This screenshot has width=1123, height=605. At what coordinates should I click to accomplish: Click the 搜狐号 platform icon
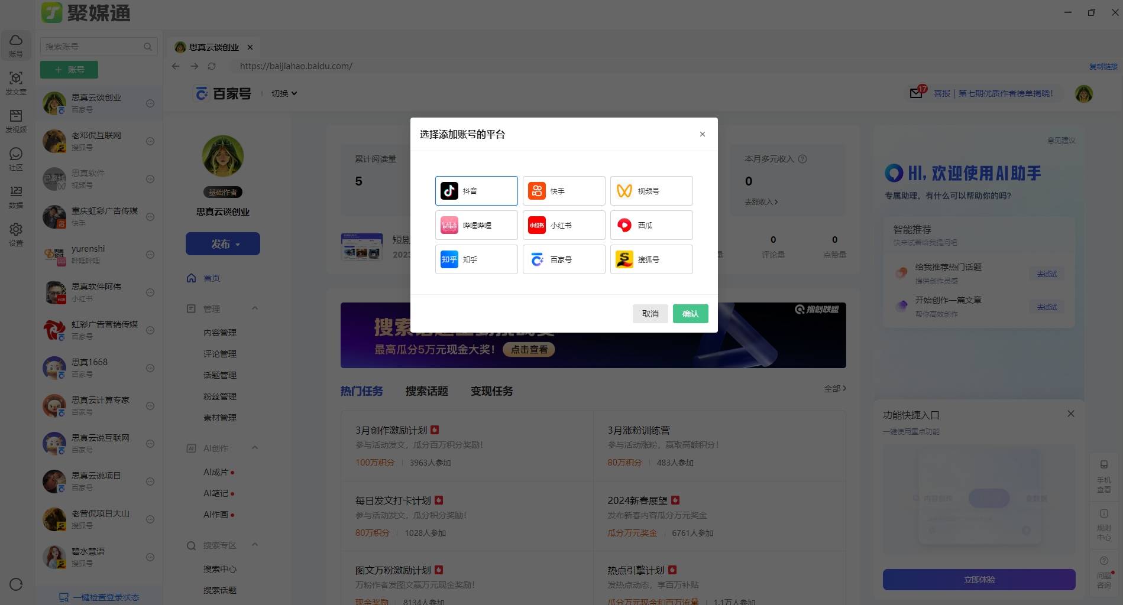tap(624, 259)
